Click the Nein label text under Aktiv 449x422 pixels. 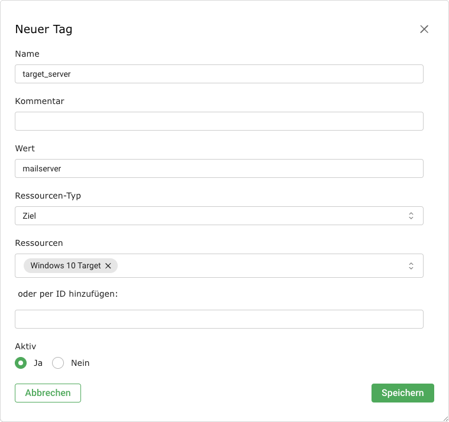(80, 363)
